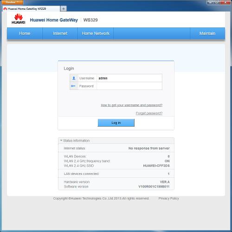
Task: Click the 'LAN devices connected' label
Action: [82, 174]
